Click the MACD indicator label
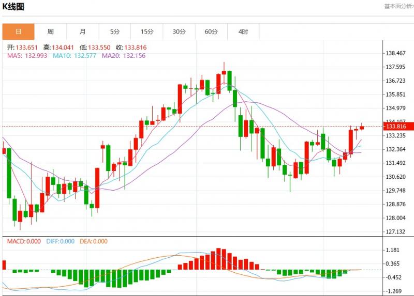The image size is (414, 296). click(x=22, y=241)
